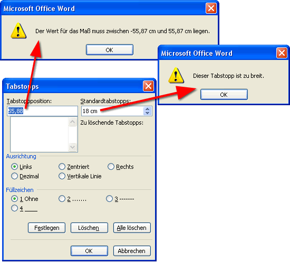Confirm the Tabstopps dialog with OK
This screenshot has height=263, width=290.
pos(89,251)
